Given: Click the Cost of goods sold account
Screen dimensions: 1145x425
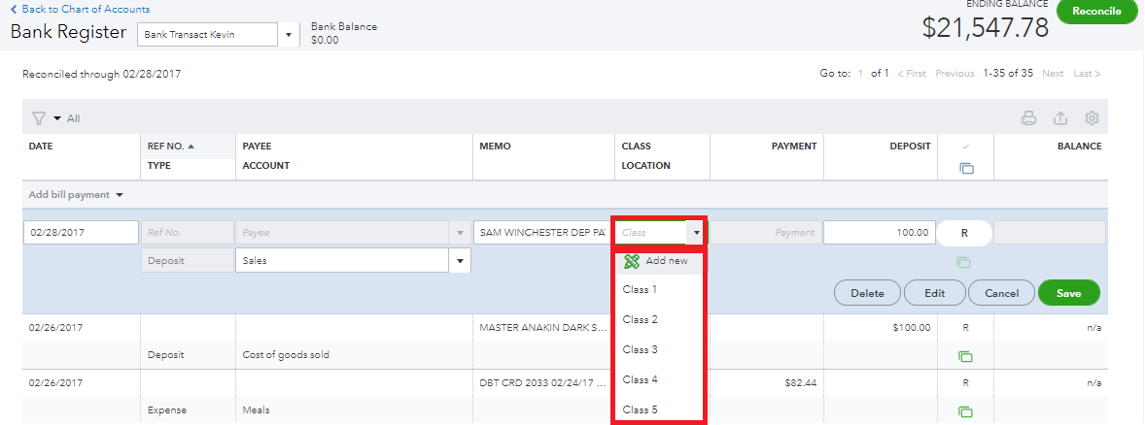Looking at the screenshot, I should coord(286,355).
